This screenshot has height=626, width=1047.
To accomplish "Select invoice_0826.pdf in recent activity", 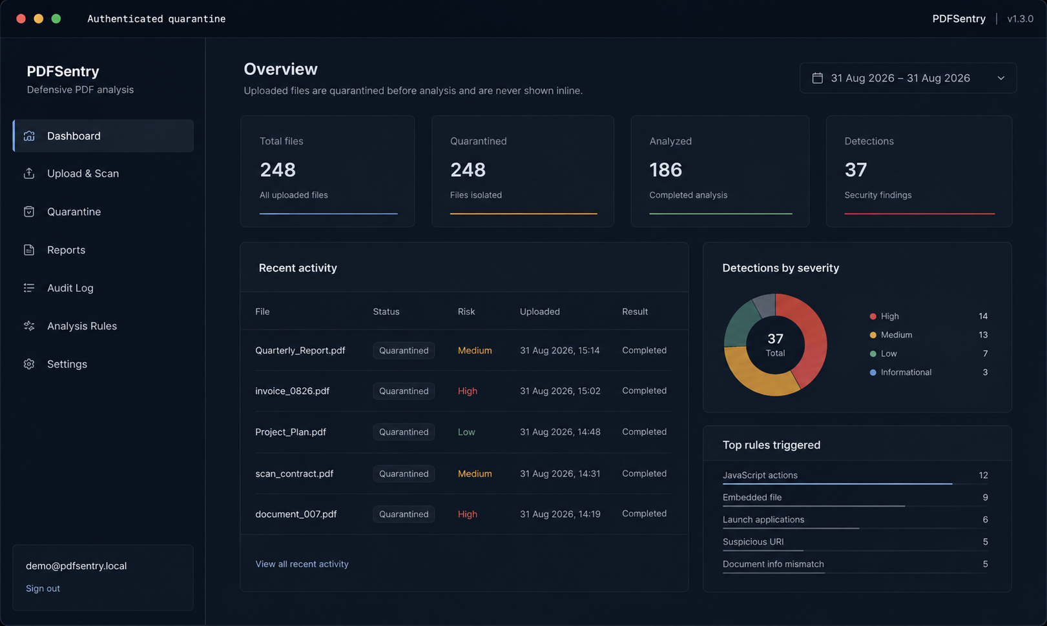I will (463, 391).
